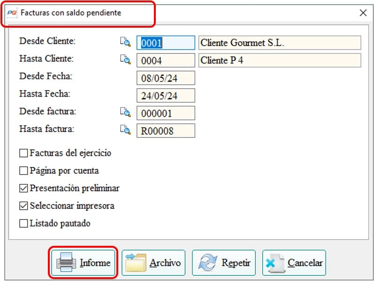374x281 pixels.
Task: Click the PG application icon in title bar
Action: tap(12, 13)
